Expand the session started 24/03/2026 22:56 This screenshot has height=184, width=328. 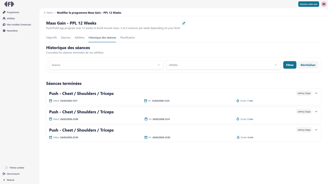click(x=316, y=130)
